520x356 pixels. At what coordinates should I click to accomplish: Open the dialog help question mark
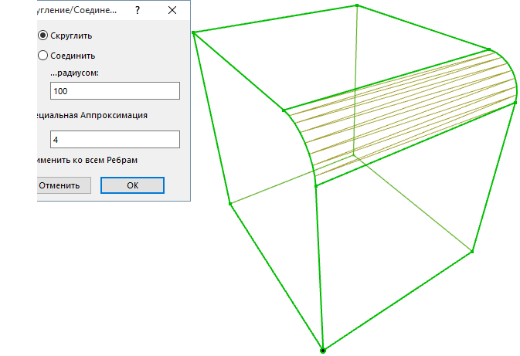click(x=138, y=10)
